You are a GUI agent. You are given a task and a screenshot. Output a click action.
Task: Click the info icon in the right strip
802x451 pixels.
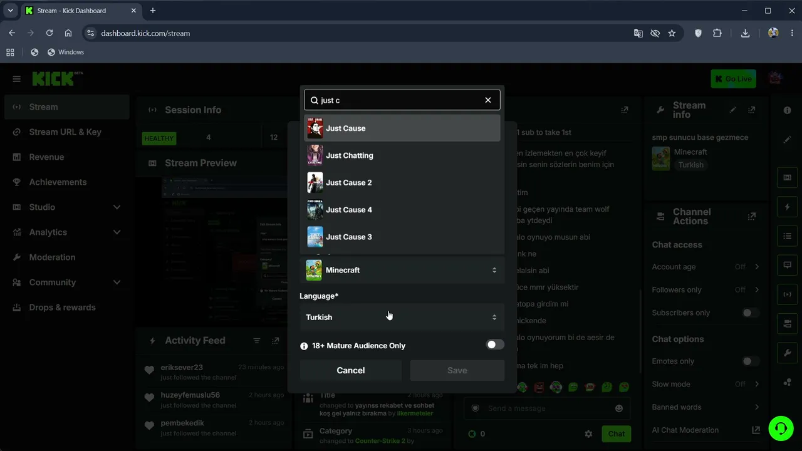[x=788, y=110]
